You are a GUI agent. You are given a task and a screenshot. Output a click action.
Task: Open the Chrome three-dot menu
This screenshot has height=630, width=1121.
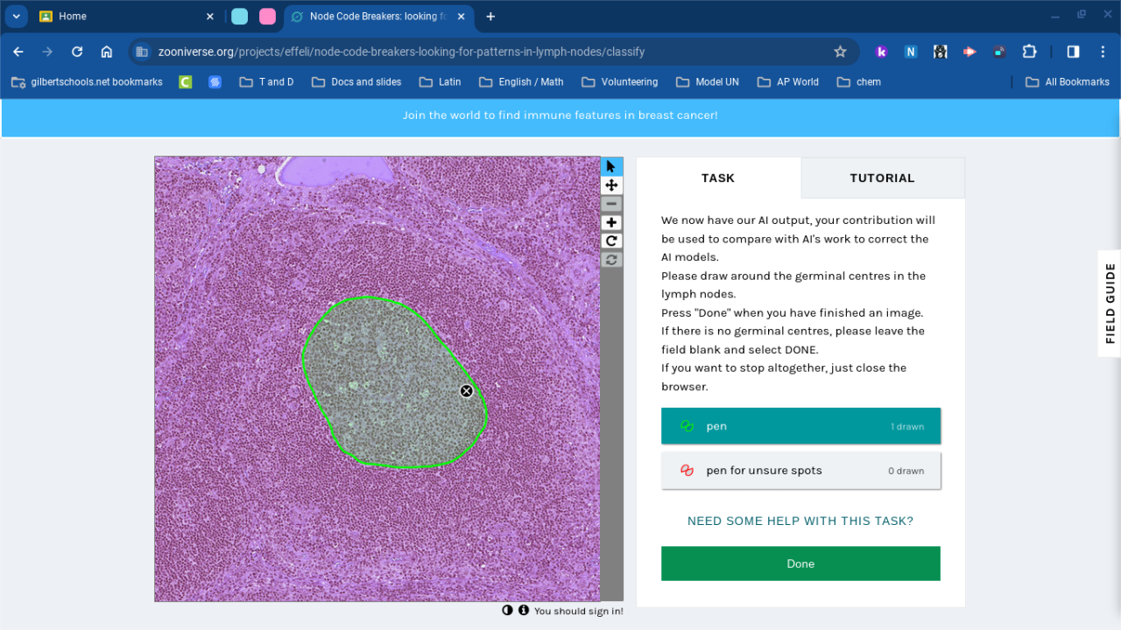tap(1103, 52)
